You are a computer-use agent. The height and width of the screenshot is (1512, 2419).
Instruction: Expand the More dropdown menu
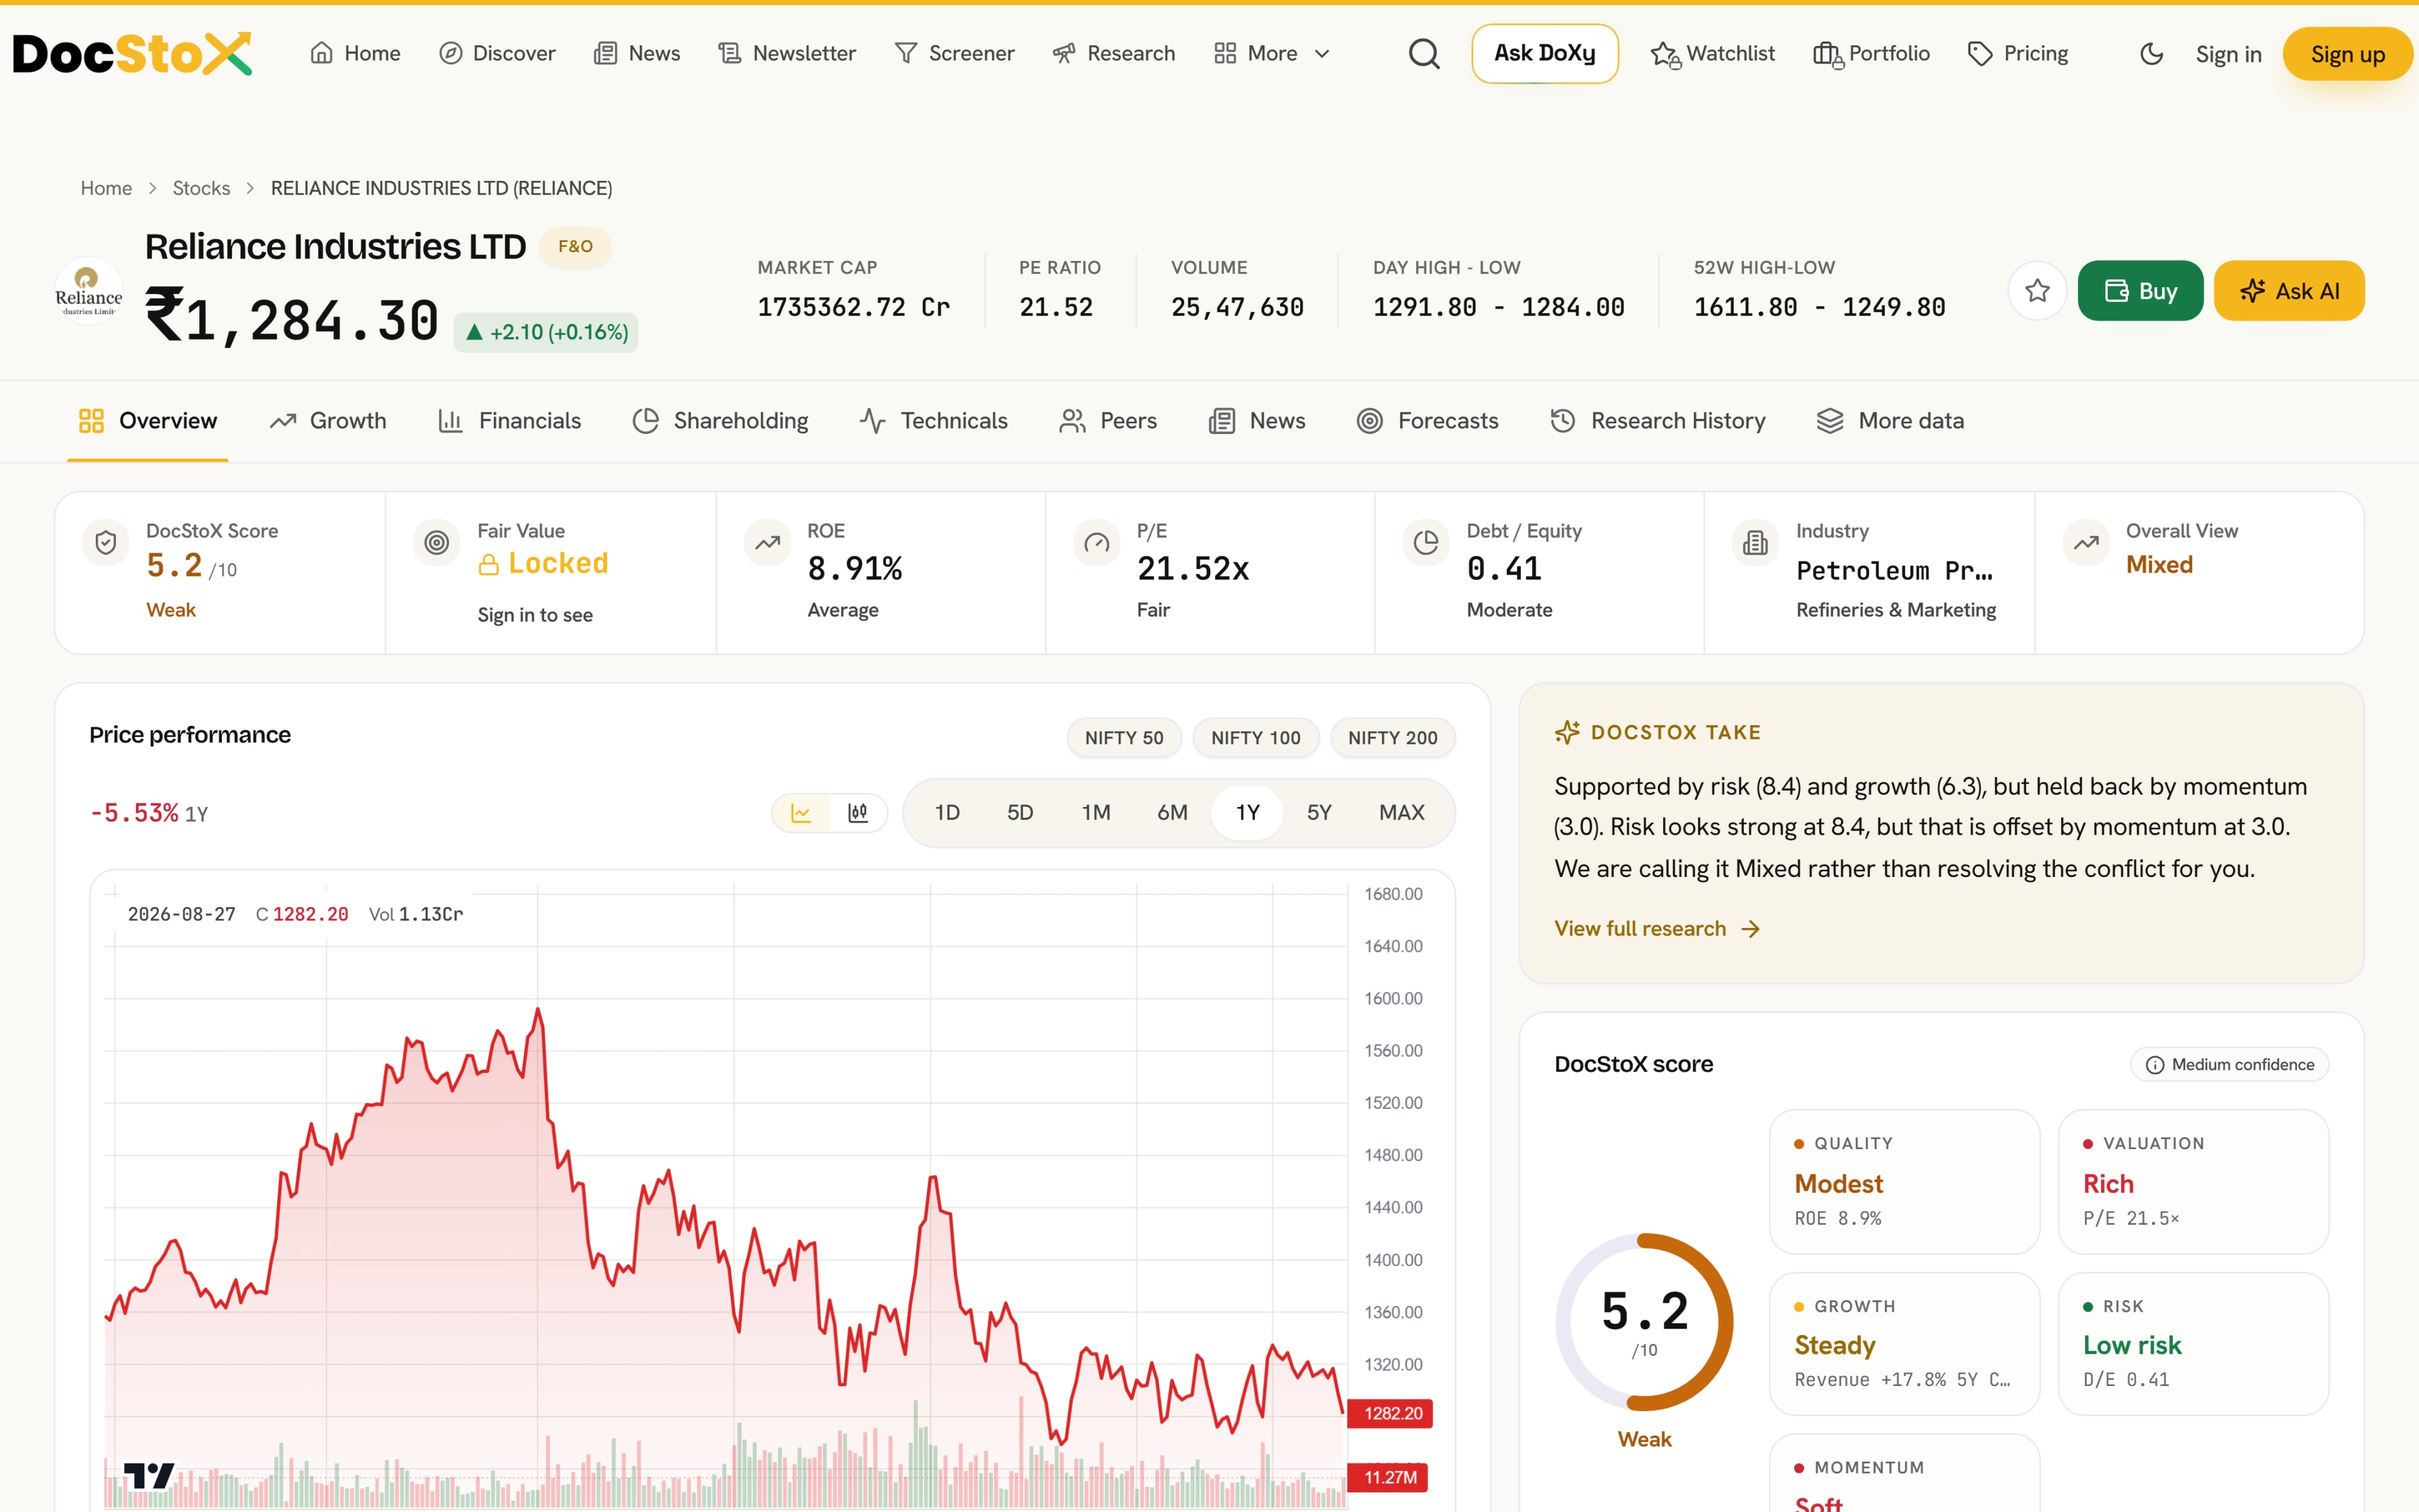coord(1271,54)
